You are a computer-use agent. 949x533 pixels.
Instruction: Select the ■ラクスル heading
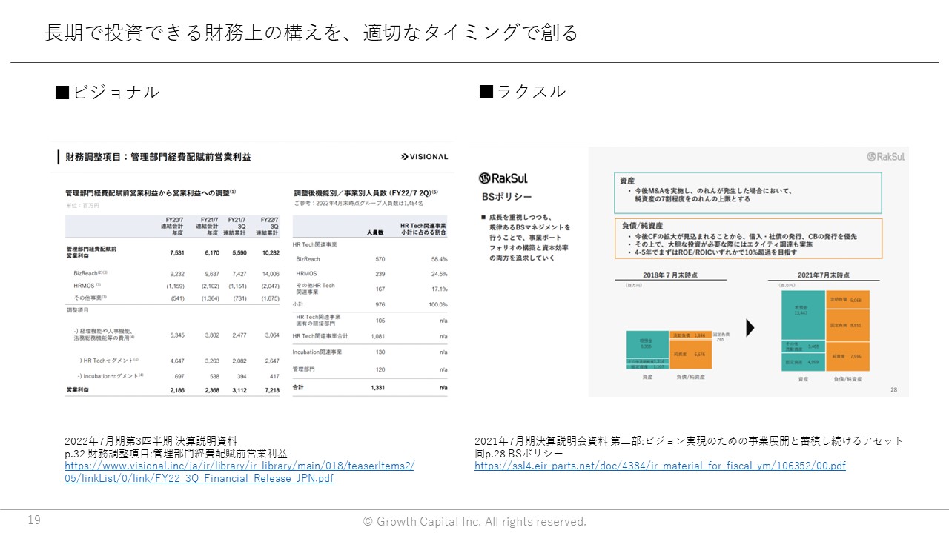click(x=523, y=92)
